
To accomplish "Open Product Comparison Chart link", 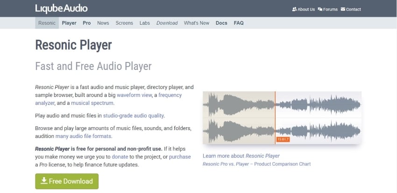I will (257, 164).
